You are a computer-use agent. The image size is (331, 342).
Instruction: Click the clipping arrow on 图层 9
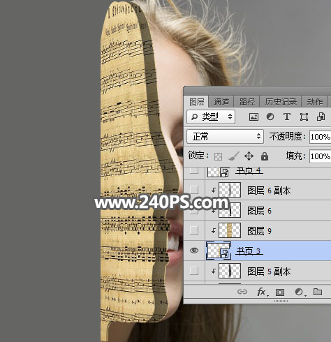(214, 230)
